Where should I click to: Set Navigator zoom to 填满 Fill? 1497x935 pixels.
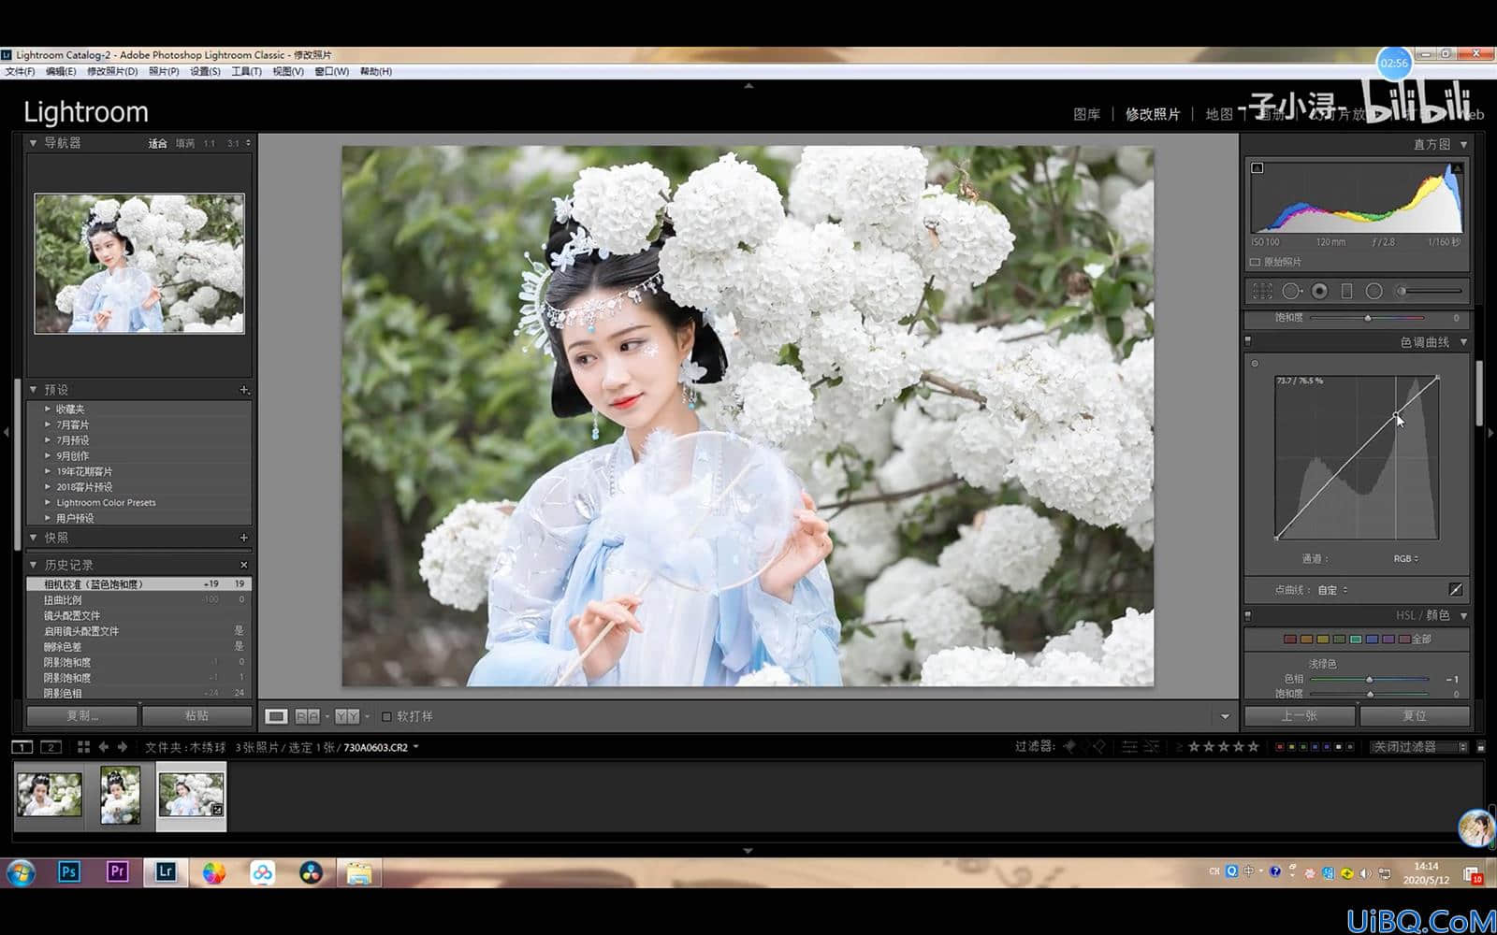[185, 144]
